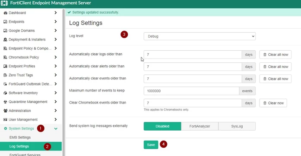Expand the Quarantine Management chevron
301x156 pixels.
point(55,101)
